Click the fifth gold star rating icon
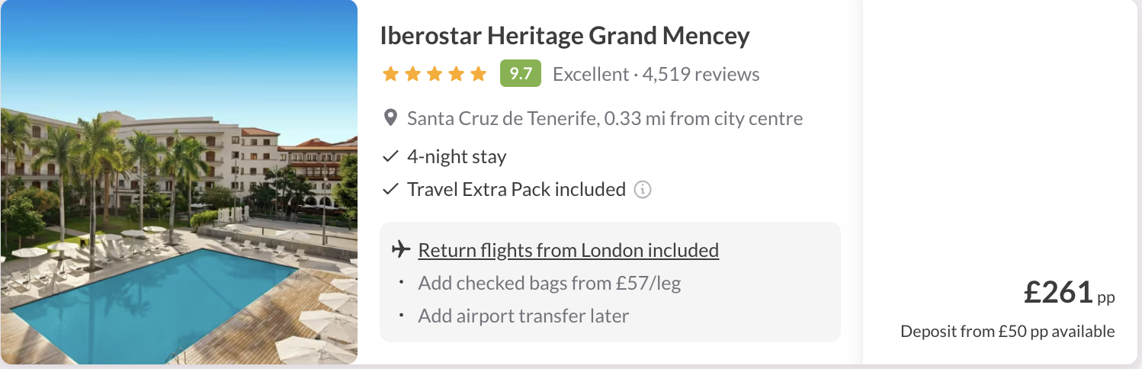This screenshot has height=369, width=1142. tap(478, 74)
